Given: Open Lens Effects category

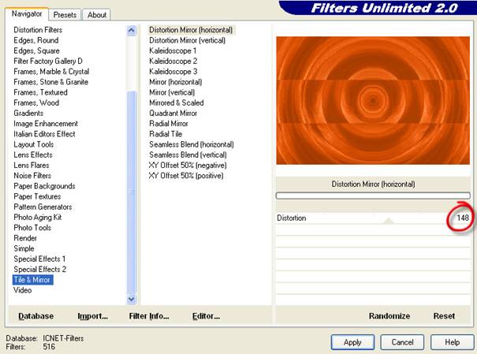Looking at the screenshot, I should [33, 155].
